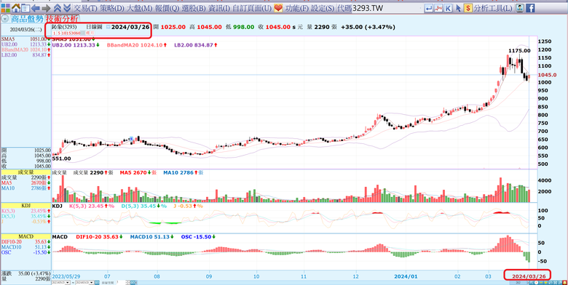
Task: Click the 鈊象(3293) stock name label
Action: pos(64,27)
